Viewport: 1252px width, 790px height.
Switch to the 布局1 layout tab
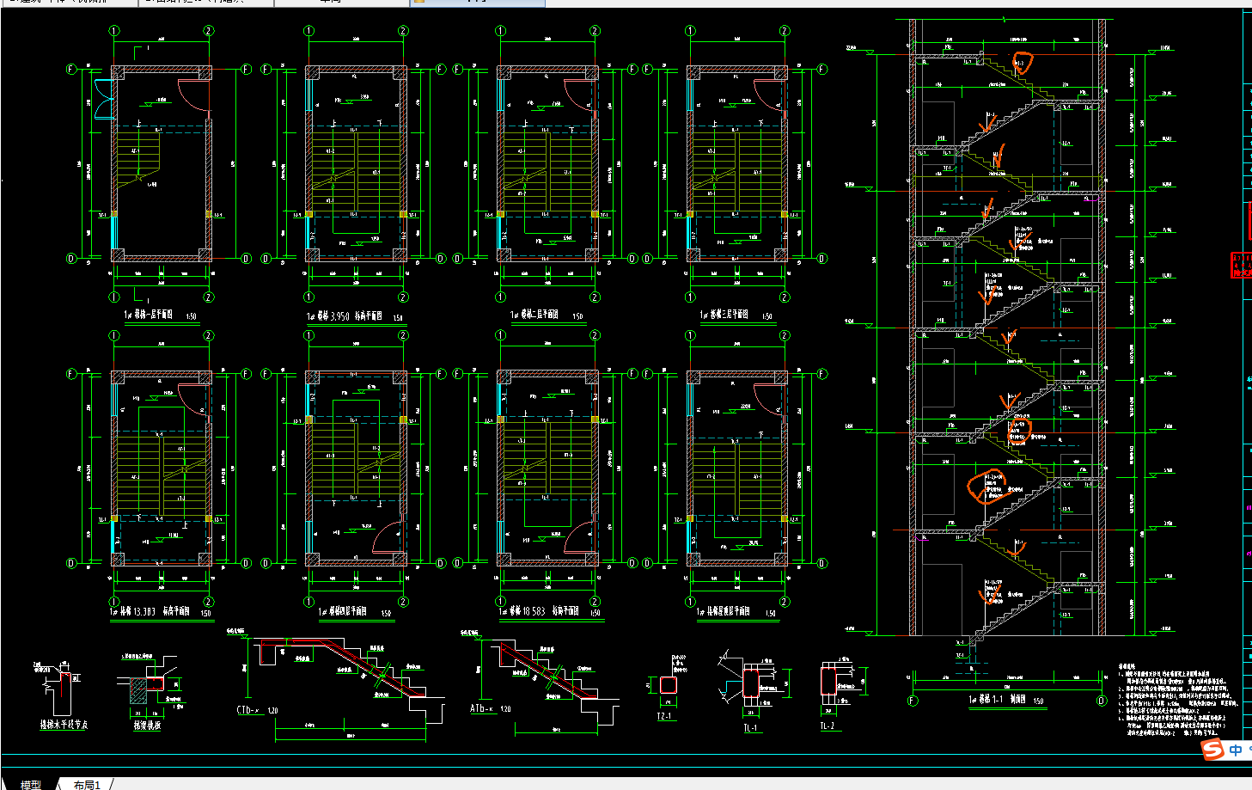point(87,784)
